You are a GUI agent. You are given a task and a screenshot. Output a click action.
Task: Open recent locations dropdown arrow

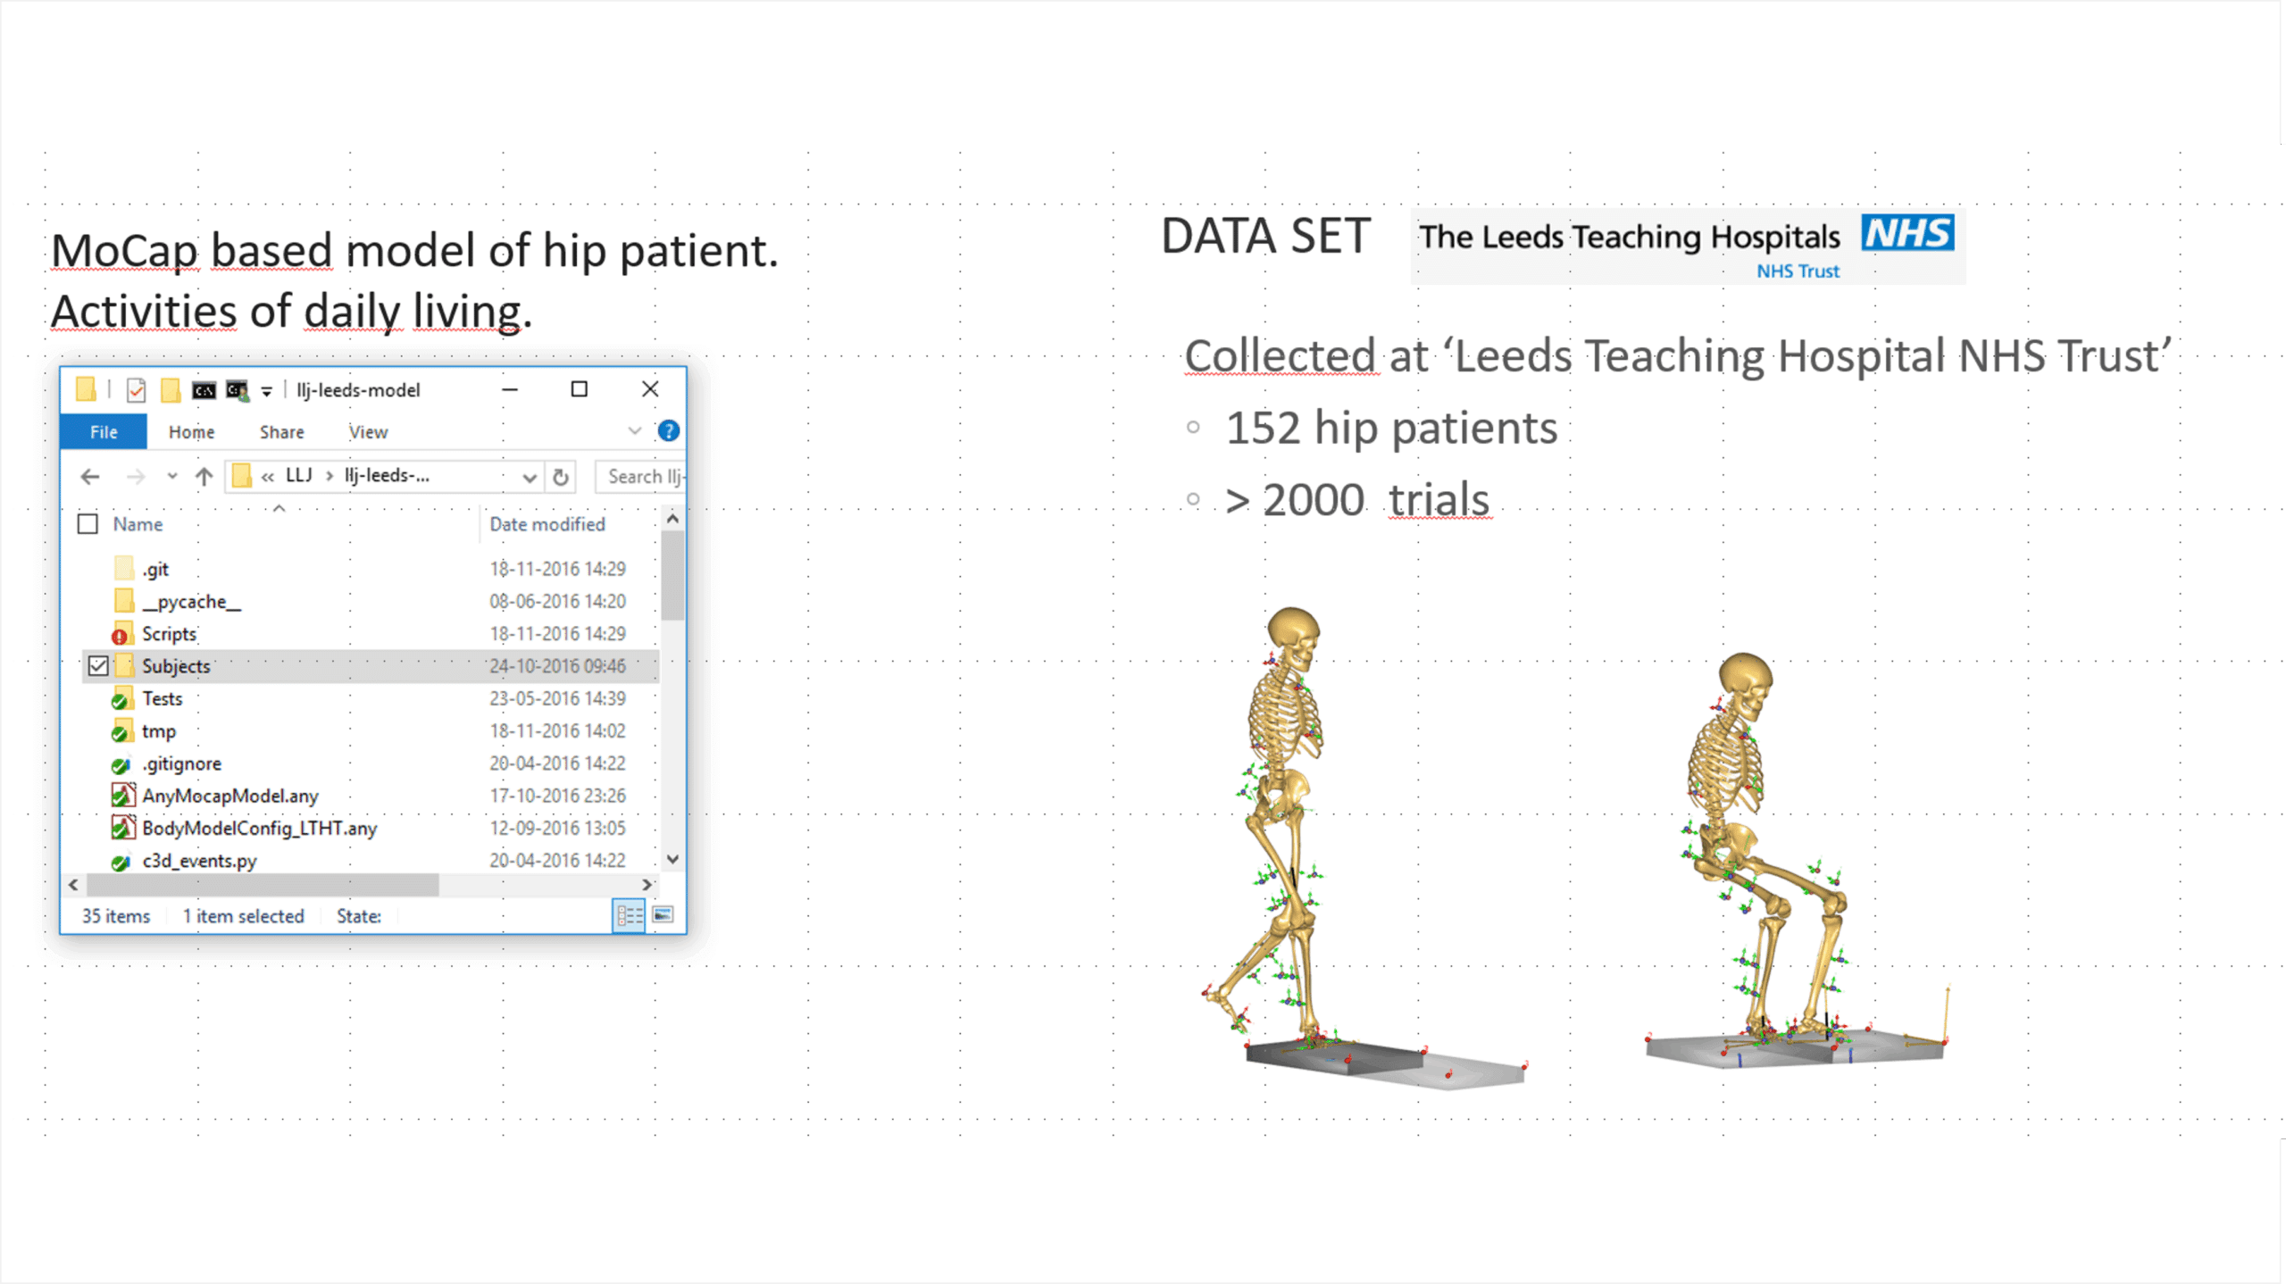[x=171, y=477]
